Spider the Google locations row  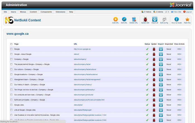click(154, 74)
